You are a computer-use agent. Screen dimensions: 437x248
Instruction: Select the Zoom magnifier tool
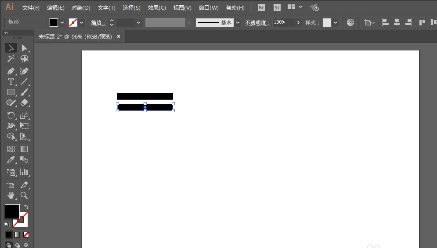tap(25, 195)
